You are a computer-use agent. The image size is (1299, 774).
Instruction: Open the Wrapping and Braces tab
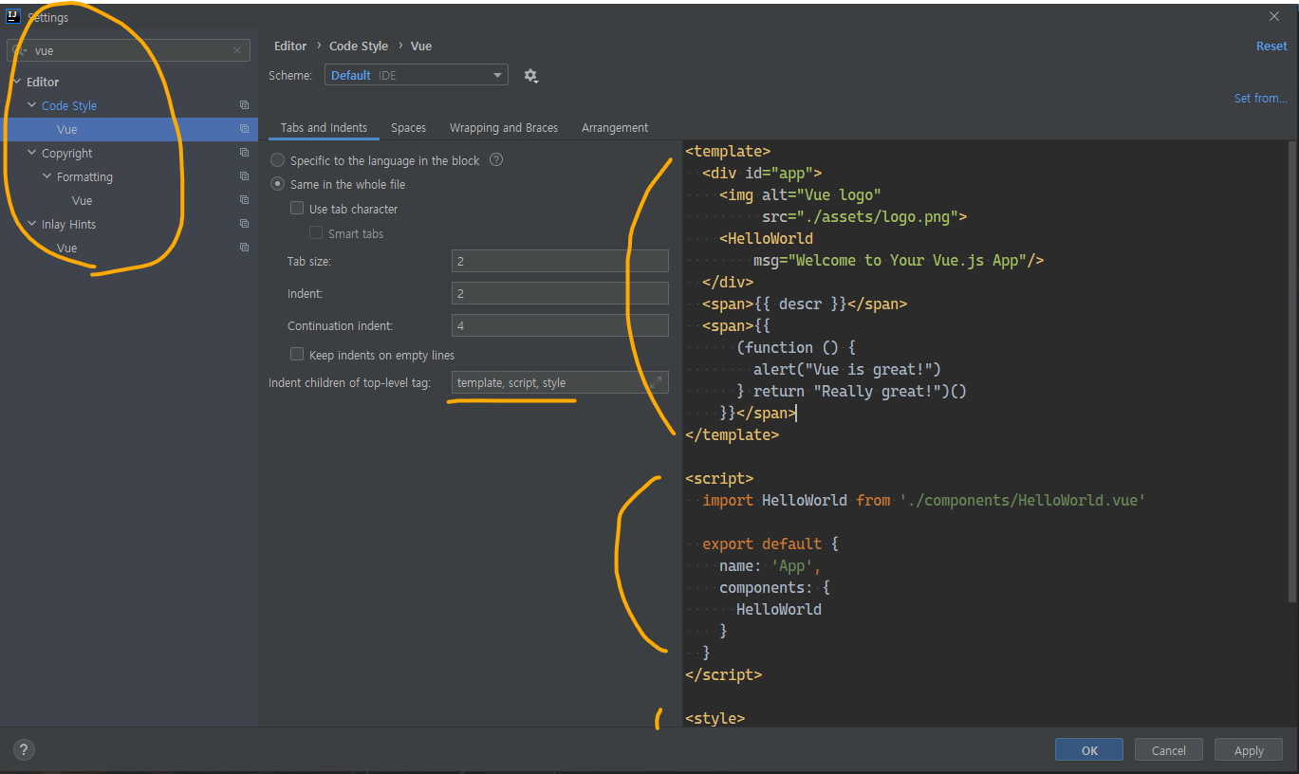click(504, 127)
